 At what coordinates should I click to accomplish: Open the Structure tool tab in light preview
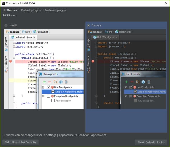(6, 64)
